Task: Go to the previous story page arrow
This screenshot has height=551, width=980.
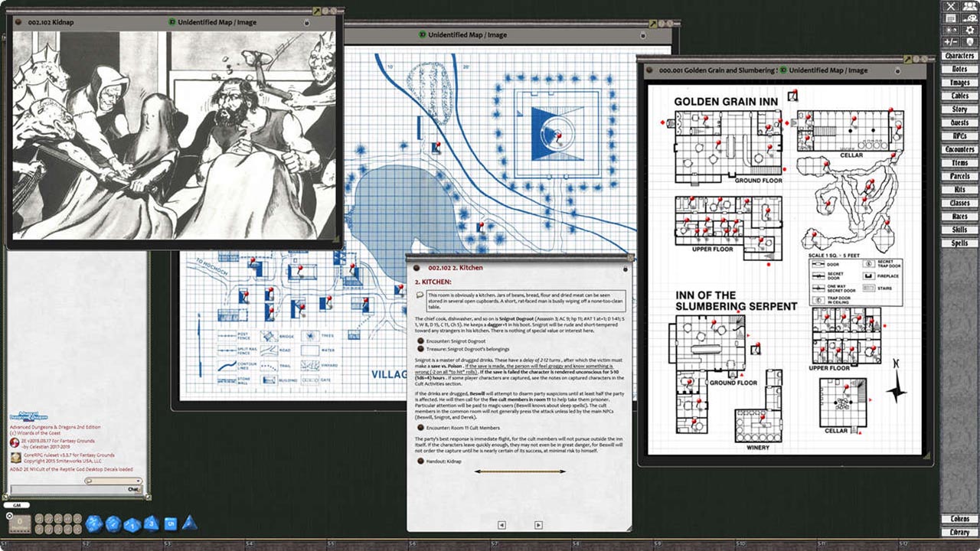Action: tap(501, 525)
